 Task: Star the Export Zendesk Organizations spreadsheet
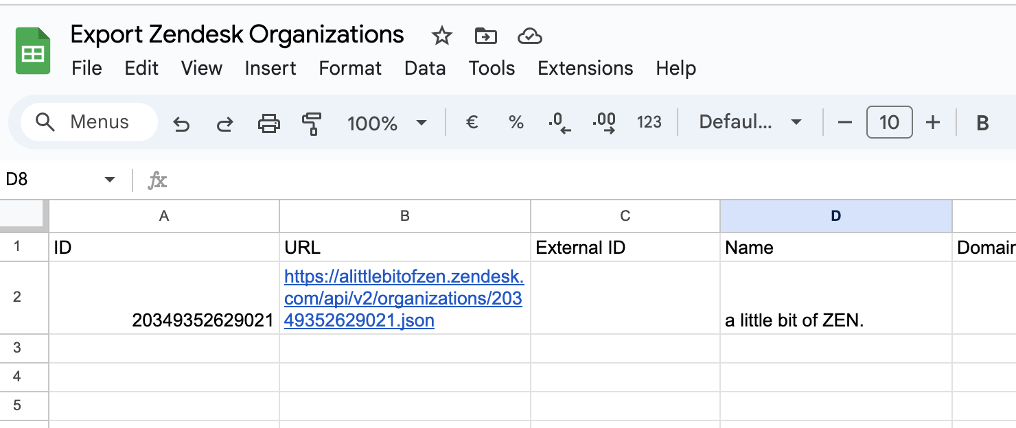pyautogui.click(x=441, y=36)
